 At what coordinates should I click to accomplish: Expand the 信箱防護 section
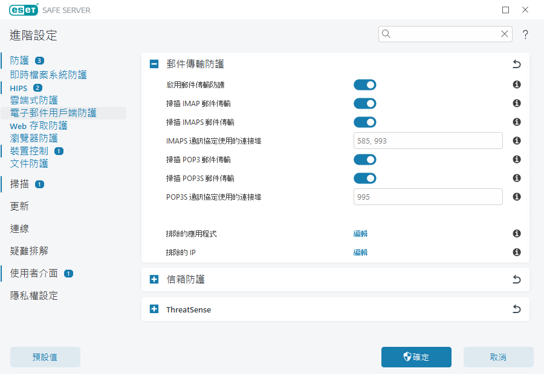[x=154, y=279]
